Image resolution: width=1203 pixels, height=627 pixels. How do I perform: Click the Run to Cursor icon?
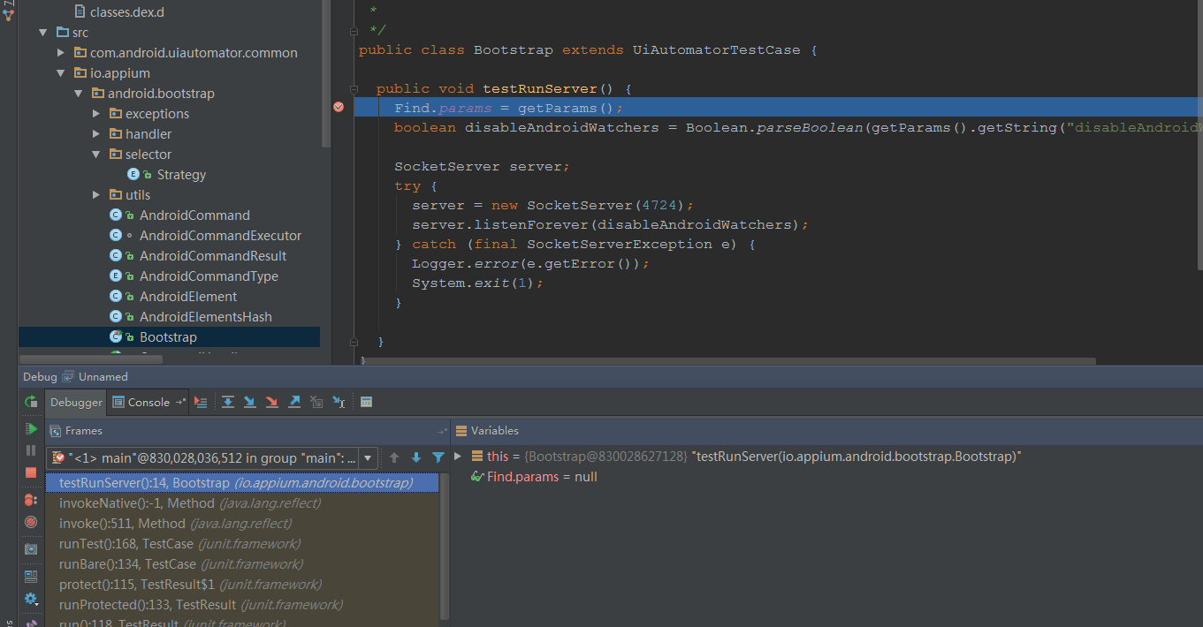pyautogui.click(x=339, y=402)
